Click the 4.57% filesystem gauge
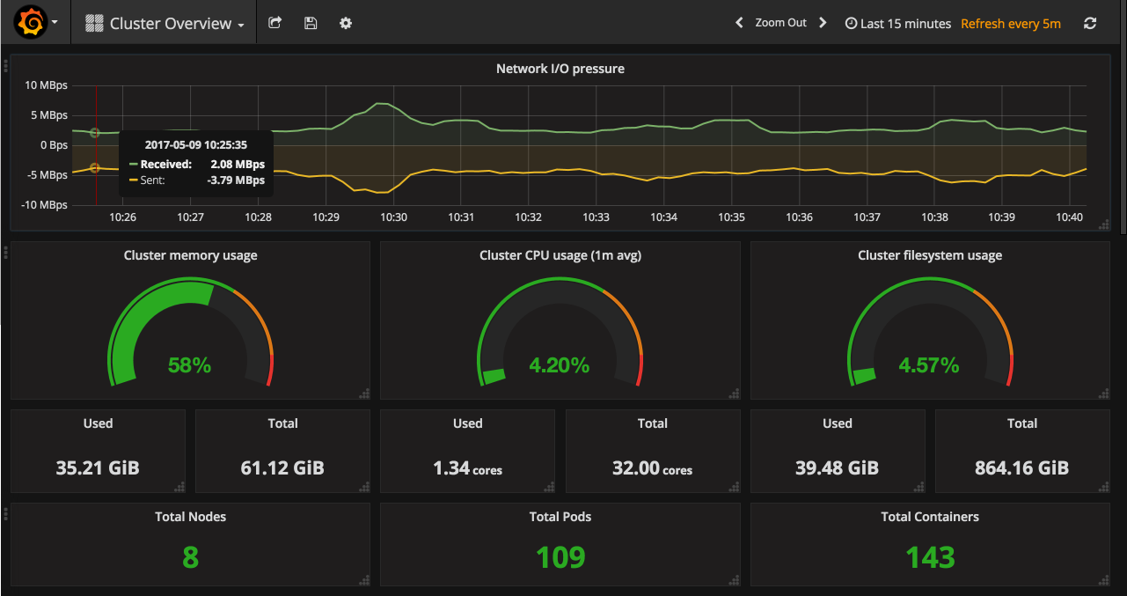1127x596 pixels. [x=930, y=332]
